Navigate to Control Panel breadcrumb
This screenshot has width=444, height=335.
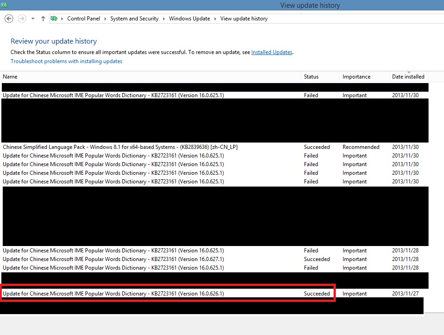click(x=84, y=19)
